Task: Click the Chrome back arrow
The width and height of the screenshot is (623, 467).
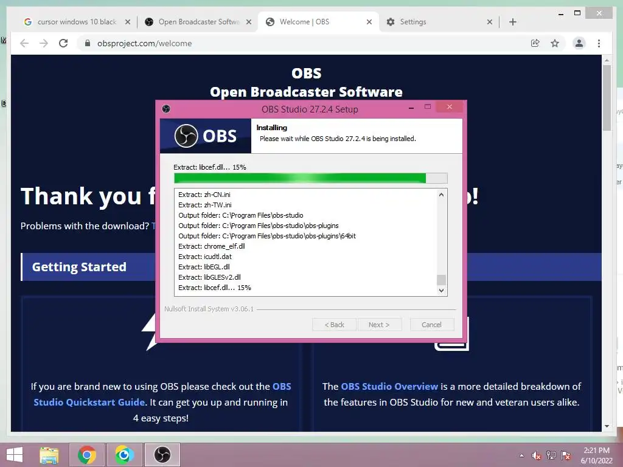Action: pyautogui.click(x=24, y=43)
